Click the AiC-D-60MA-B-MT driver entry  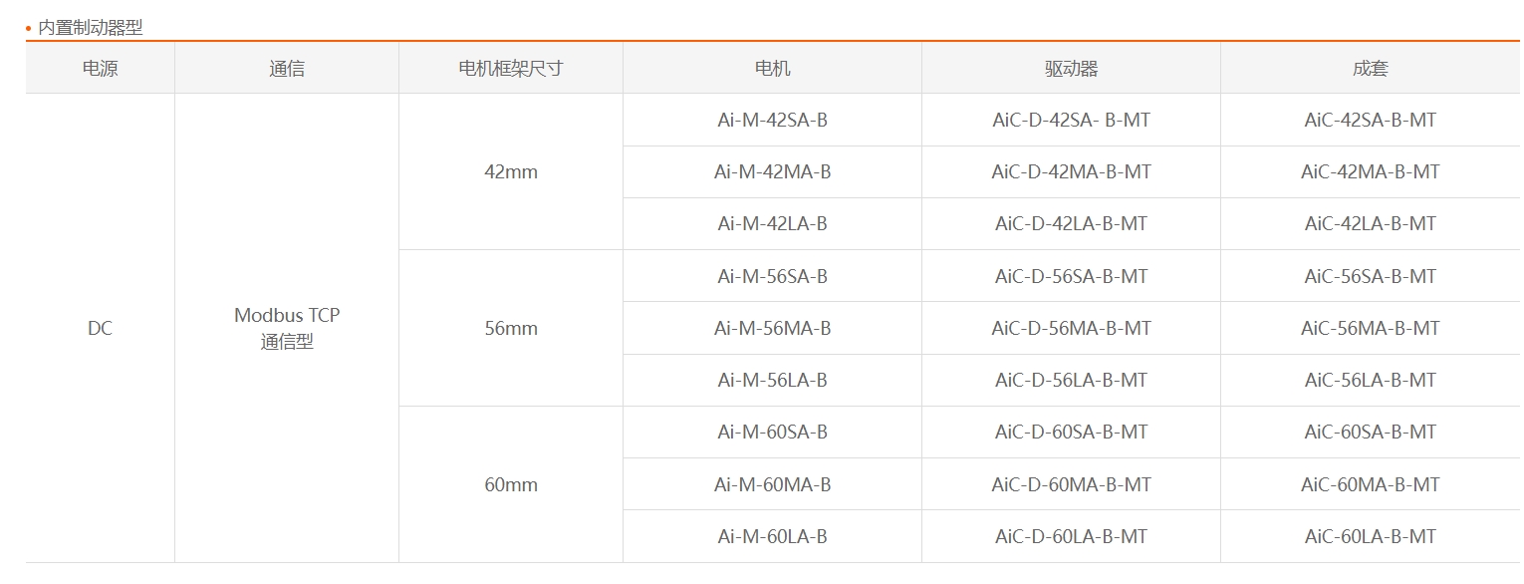point(1071,484)
